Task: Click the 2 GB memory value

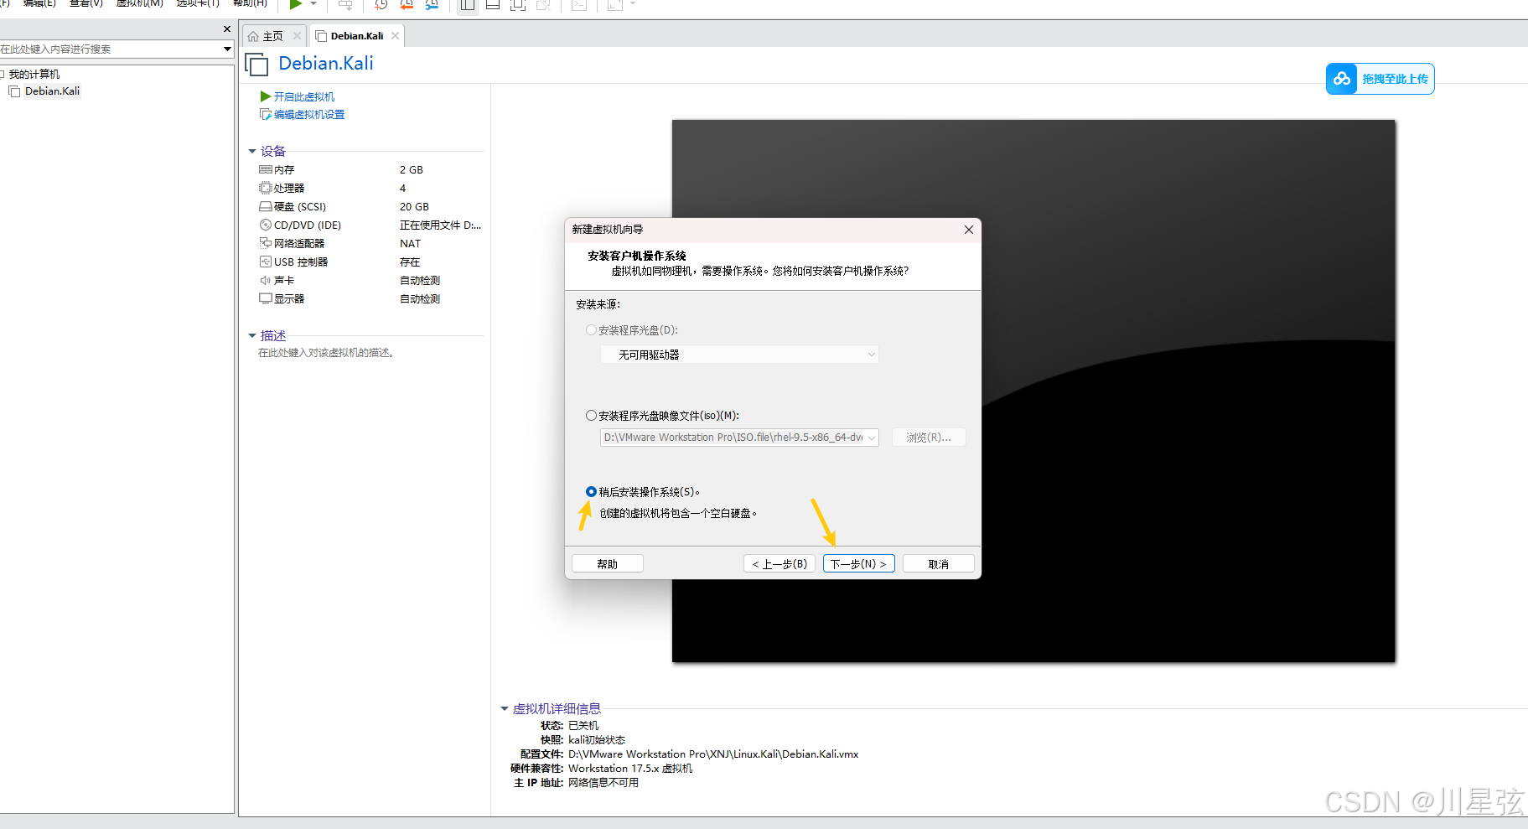Action: coord(412,170)
